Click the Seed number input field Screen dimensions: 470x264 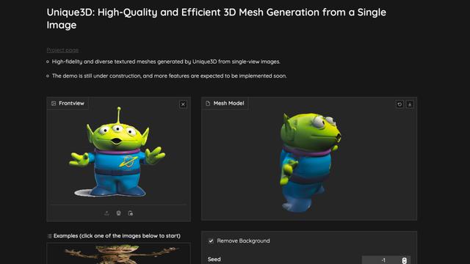click(x=386, y=260)
